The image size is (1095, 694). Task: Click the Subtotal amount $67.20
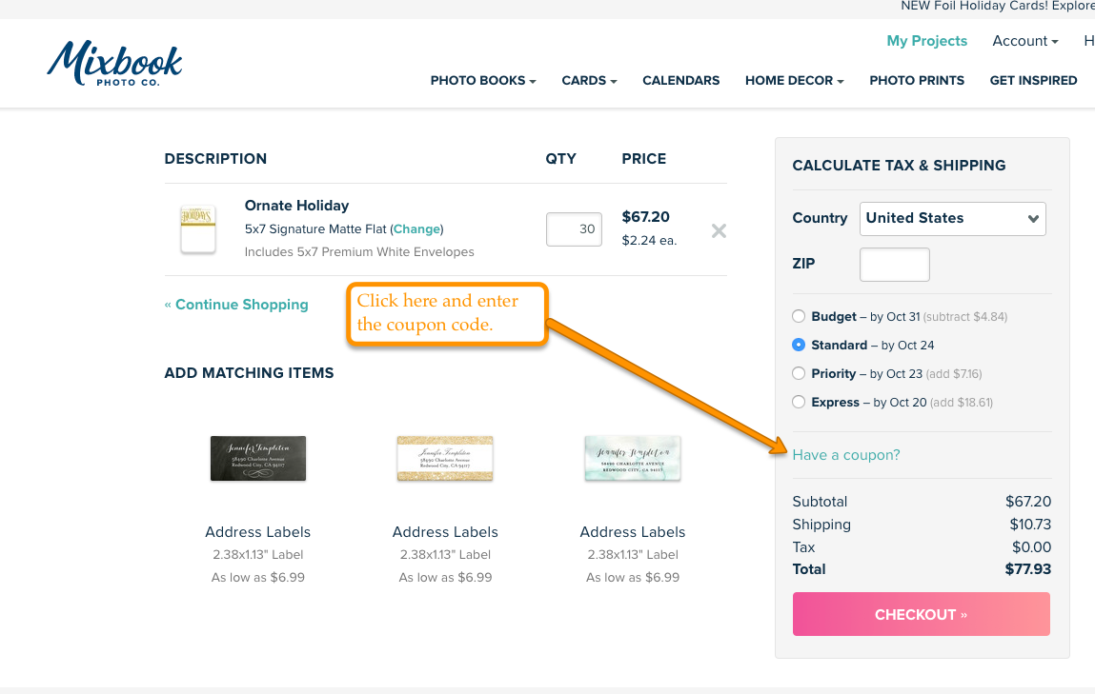(1028, 502)
